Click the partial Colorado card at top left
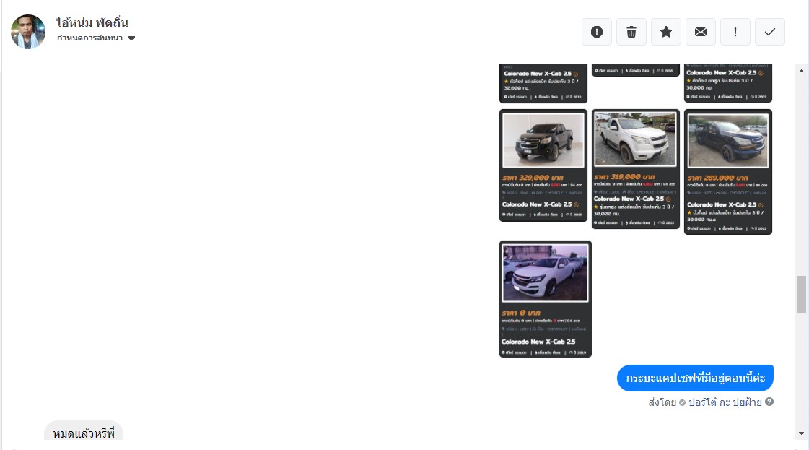Viewport: 809px width, 450px height. click(x=543, y=84)
